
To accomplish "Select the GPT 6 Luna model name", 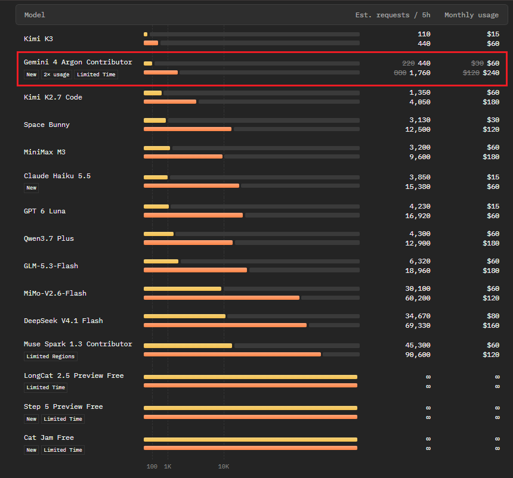I will (45, 211).
